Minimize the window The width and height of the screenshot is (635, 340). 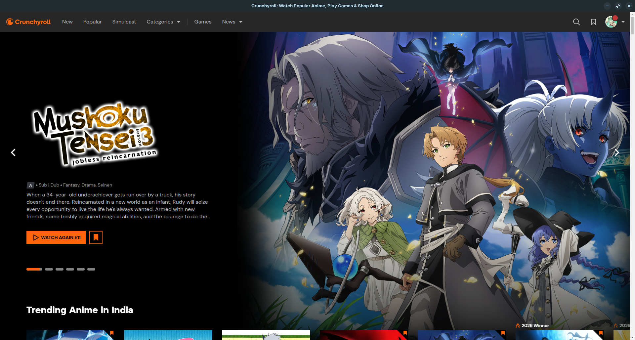[607, 6]
